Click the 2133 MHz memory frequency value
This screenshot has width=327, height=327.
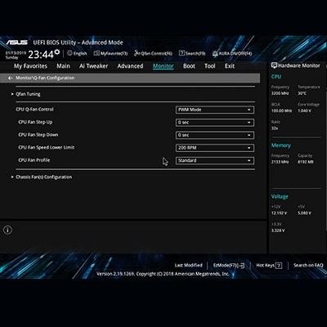coord(280,162)
